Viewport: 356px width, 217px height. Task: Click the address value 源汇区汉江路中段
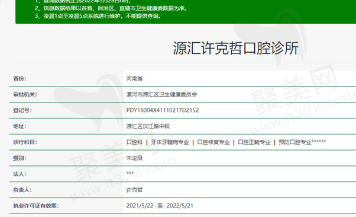coord(148,126)
